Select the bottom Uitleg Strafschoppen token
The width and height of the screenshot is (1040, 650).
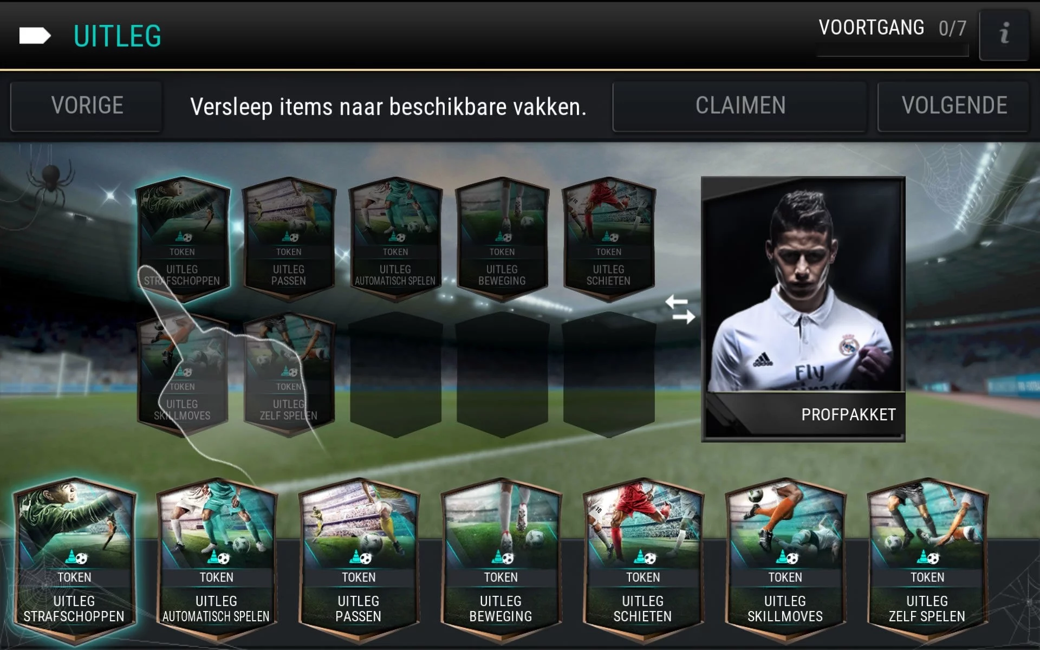click(75, 561)
